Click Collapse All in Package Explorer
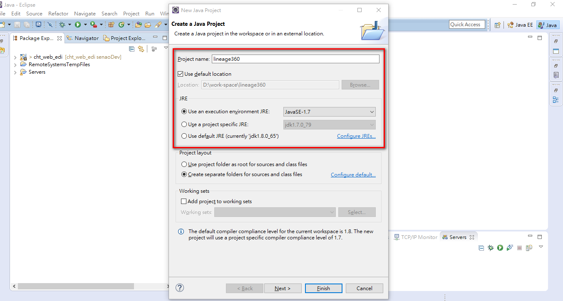Screen dimensions: 563x301 coord(132,49)
